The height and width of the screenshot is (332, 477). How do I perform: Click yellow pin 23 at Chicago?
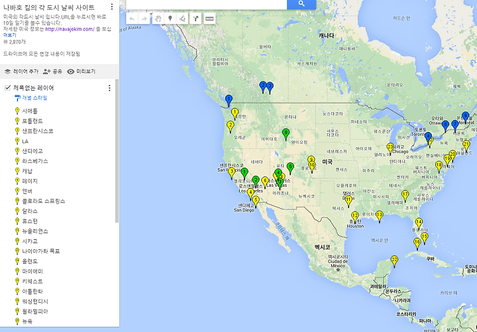[391, 148]
